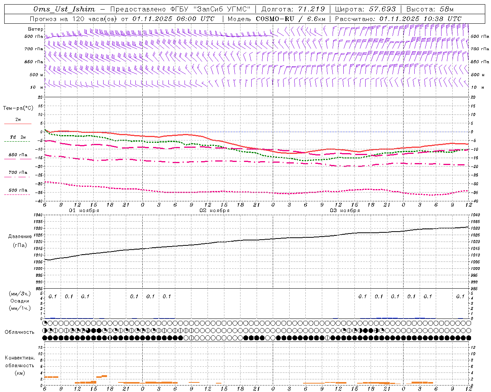
Task: Click the Конвективн. облачность label
Action: coord(20,362)
